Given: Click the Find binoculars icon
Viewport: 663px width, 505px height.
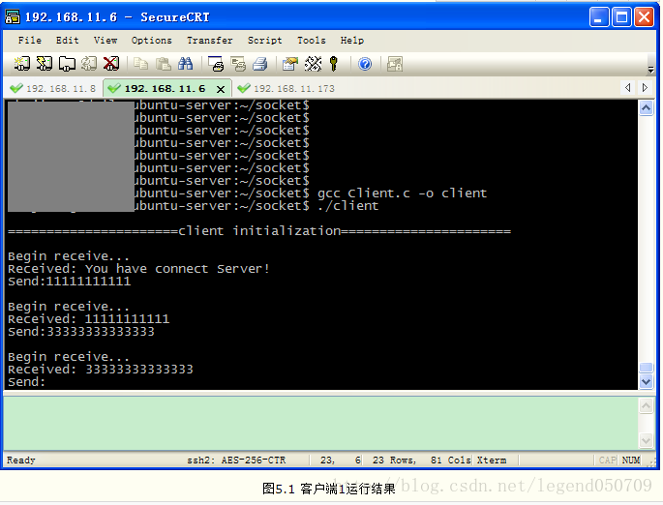Looking at the screenshot, I should pyautogui.click(x=185, y=64).
